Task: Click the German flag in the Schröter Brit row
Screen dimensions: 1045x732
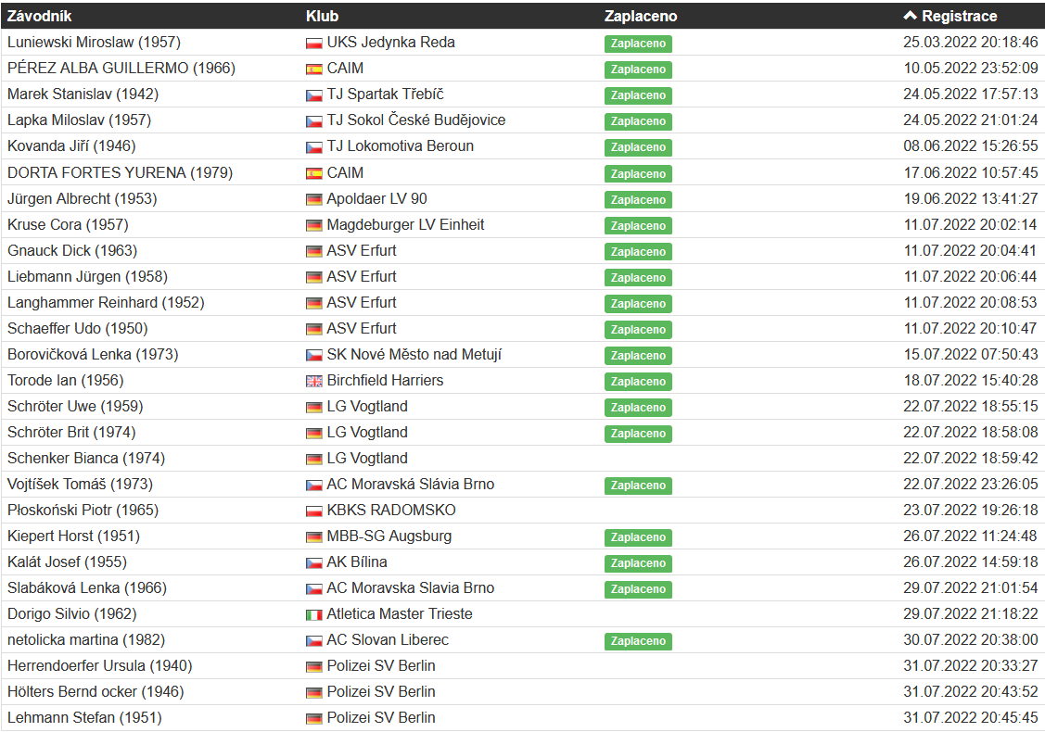Action: coord(314,435)
